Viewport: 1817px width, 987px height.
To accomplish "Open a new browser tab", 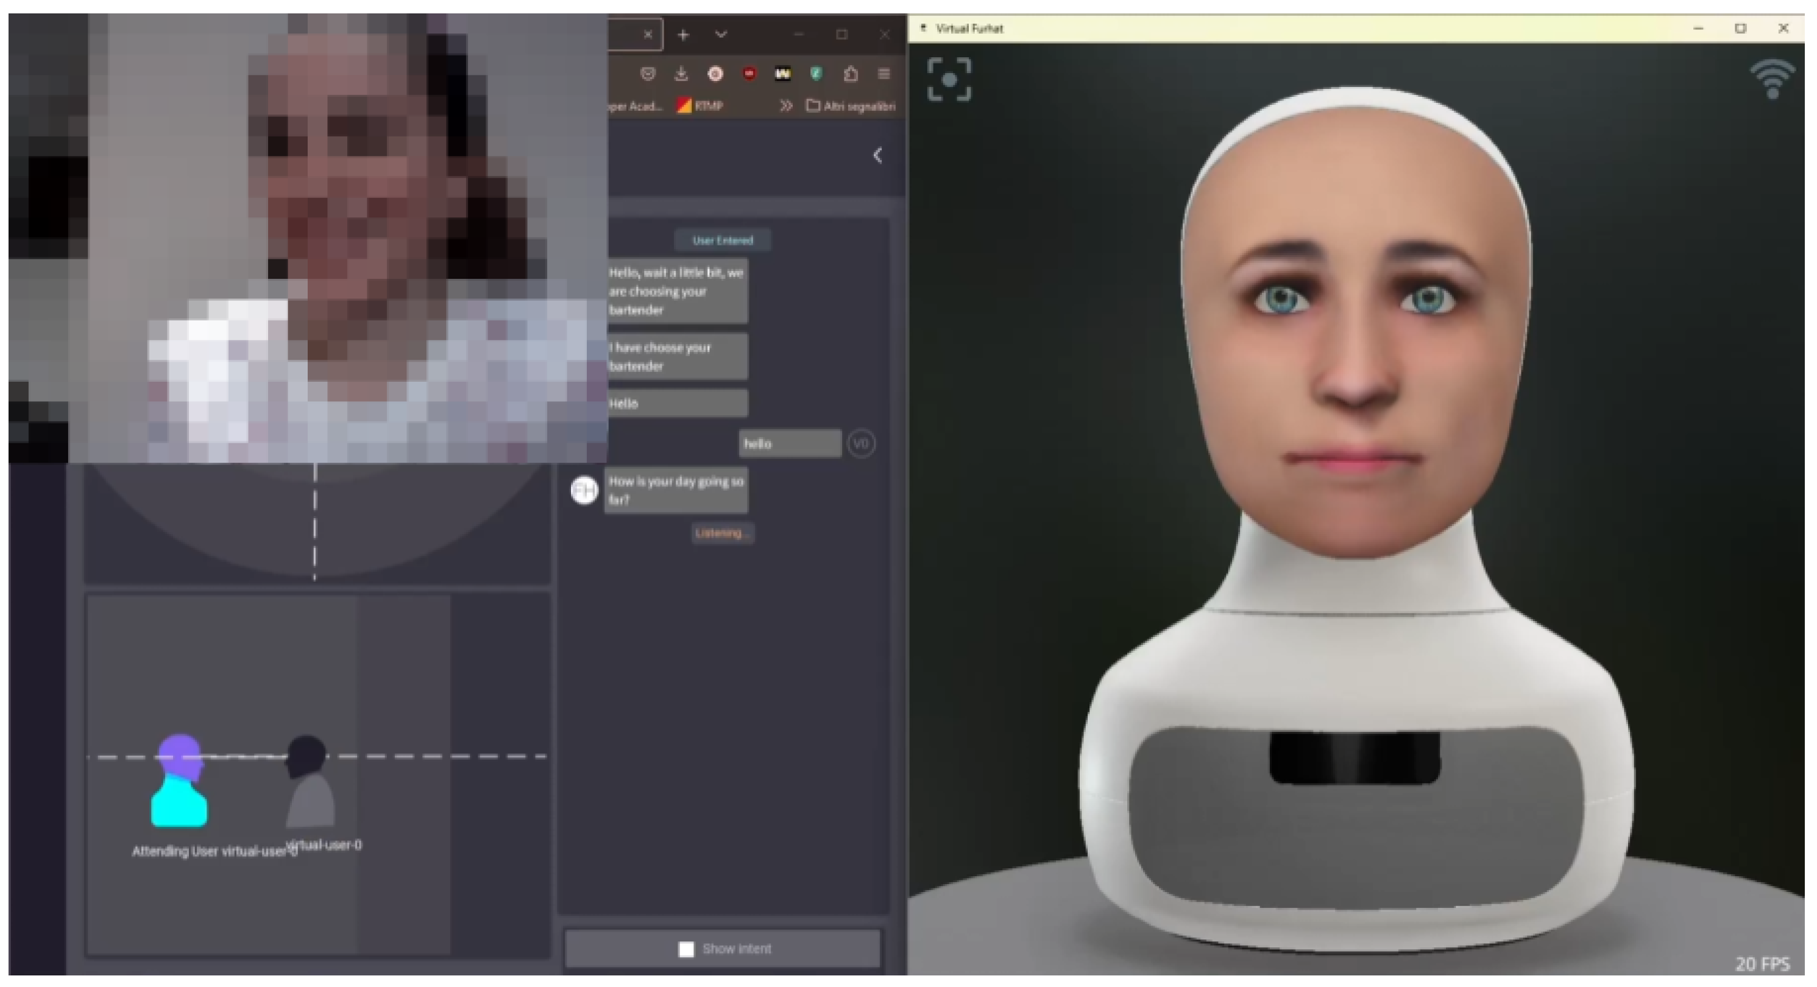I will [x=683, y=35].
